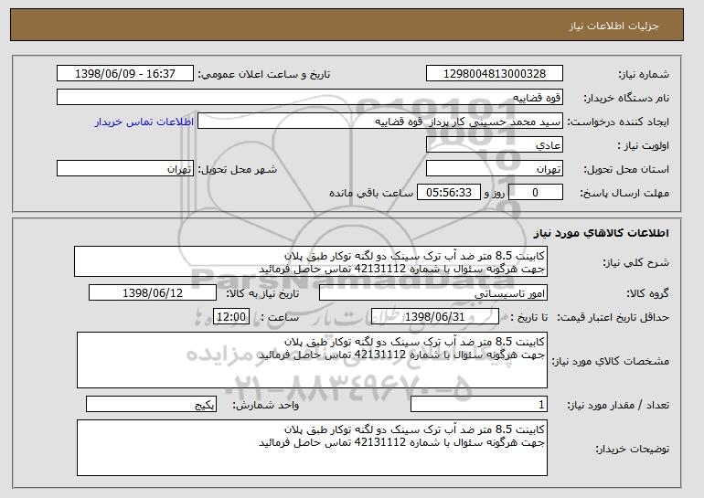This screenshot has height=498, width=704.
Task: Click the delivery province field تهران
Action: coord(495,169)
